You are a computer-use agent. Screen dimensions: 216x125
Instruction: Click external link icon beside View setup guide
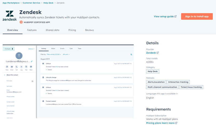175,16
